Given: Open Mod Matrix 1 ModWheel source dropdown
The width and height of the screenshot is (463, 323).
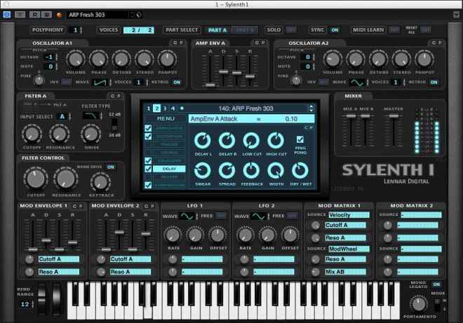Looking at the screenshot, I should click(x=349, y=249).
